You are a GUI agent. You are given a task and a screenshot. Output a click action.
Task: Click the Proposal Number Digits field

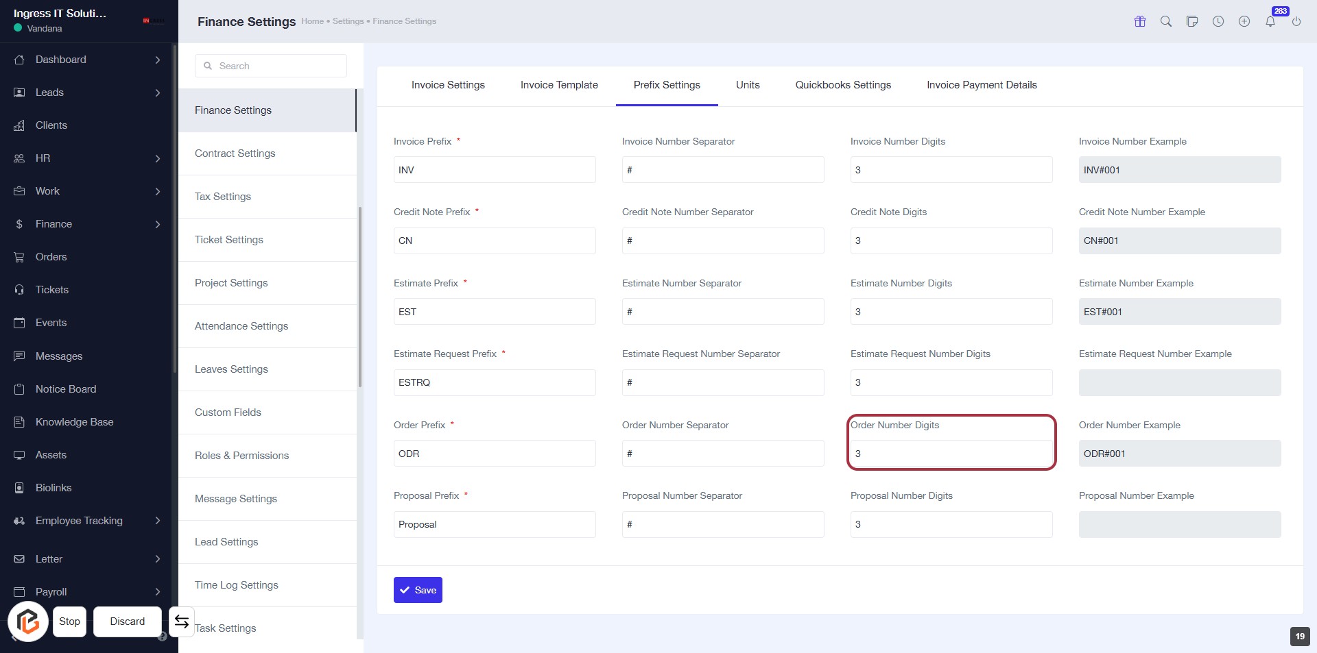(x=951, y=524)
